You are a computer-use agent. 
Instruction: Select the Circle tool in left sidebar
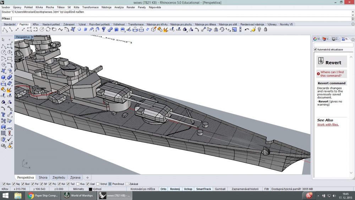tap(3, 52)
